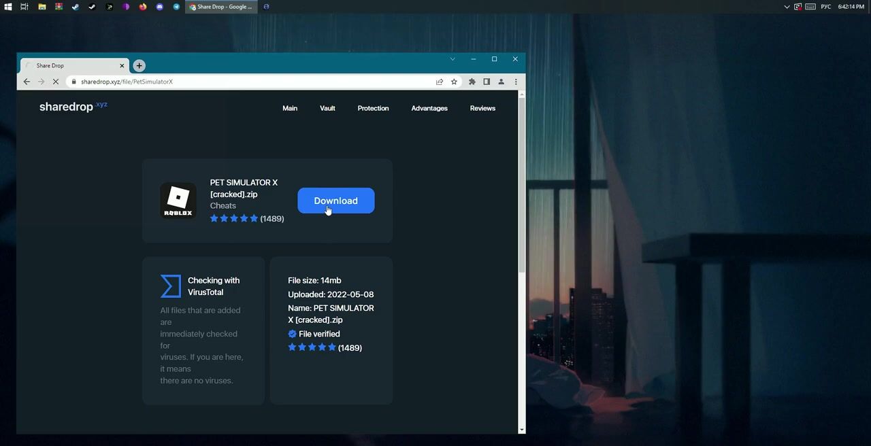The height and width of the screenshot is (446, 871).
Task: Share this page from the address bar
Action: [x=440, y=82]
